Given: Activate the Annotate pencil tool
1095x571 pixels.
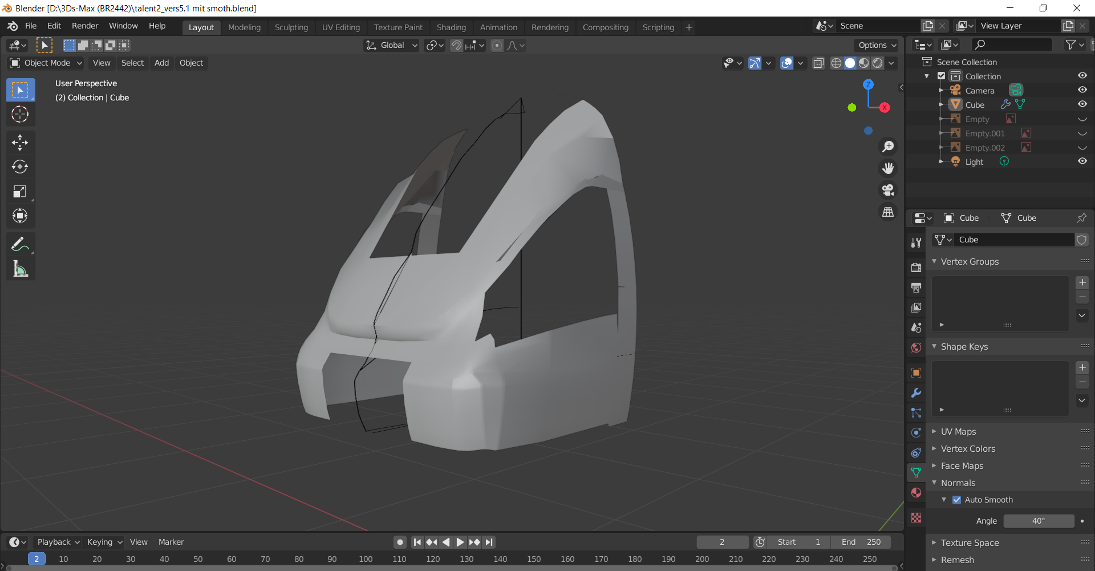Looking at the screenshot, I should pyautogui.click(x=20, y=244).
